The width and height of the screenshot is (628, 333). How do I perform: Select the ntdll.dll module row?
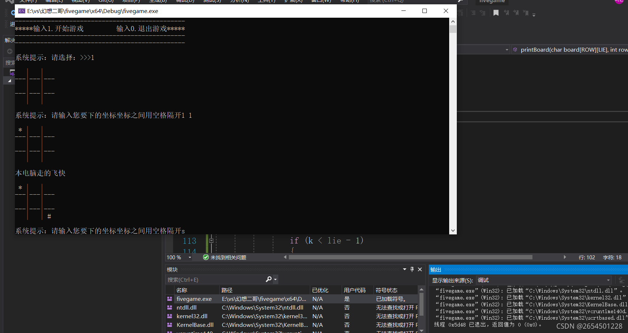tap(292, 308)
